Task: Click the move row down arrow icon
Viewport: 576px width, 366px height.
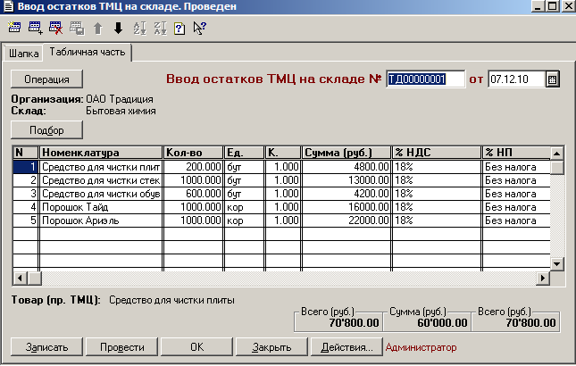Action: [x=118, y=28]
